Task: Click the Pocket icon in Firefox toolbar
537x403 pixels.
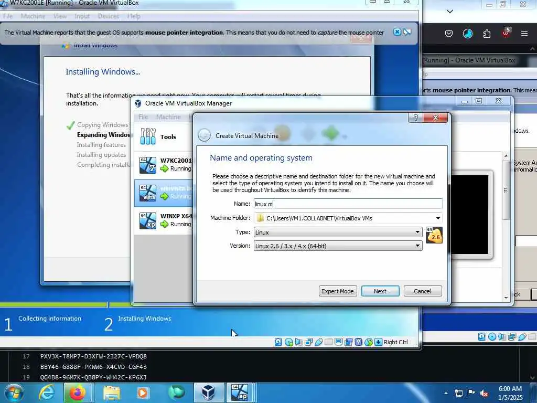Action: click(x=449, y=33)
